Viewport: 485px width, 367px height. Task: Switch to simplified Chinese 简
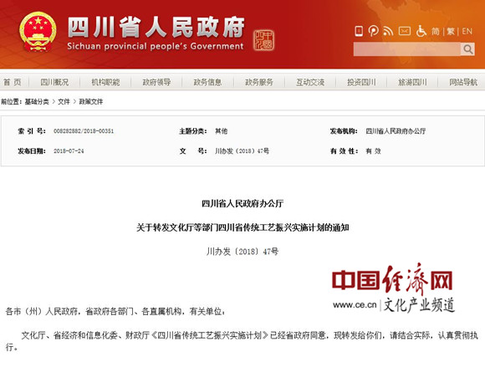pyautogui.click(x=436, y=31)
